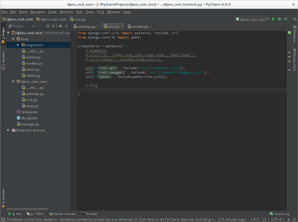Start debugging with the bug icon
Viewport: 298px width, 222px height.
click(280, 19)
